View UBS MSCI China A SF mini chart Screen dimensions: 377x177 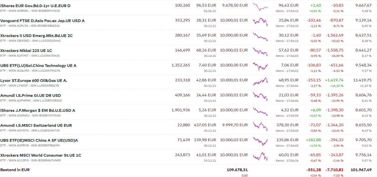coord(260,142)
